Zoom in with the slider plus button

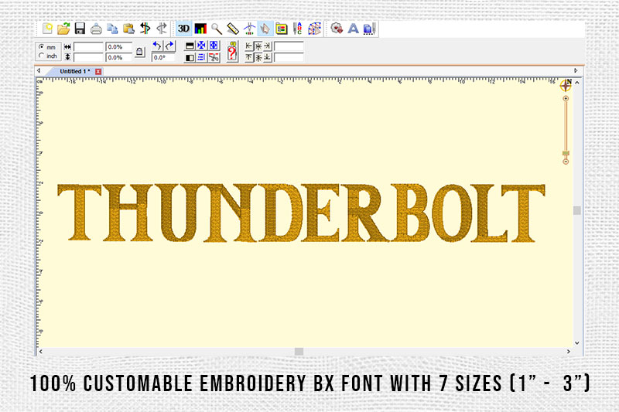566,99
